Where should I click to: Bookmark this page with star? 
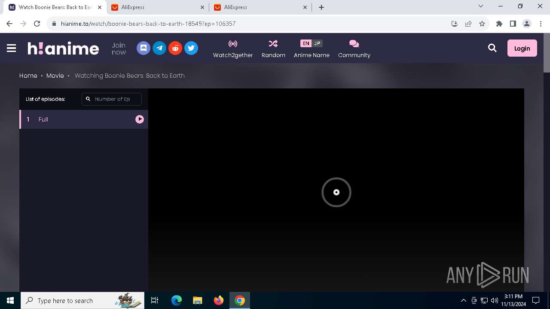pos(482,24)
